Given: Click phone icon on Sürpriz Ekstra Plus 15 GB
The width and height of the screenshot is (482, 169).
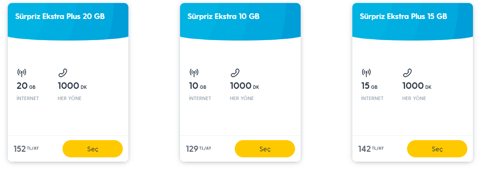Looking at the screenshot, I should click(407, 73).
